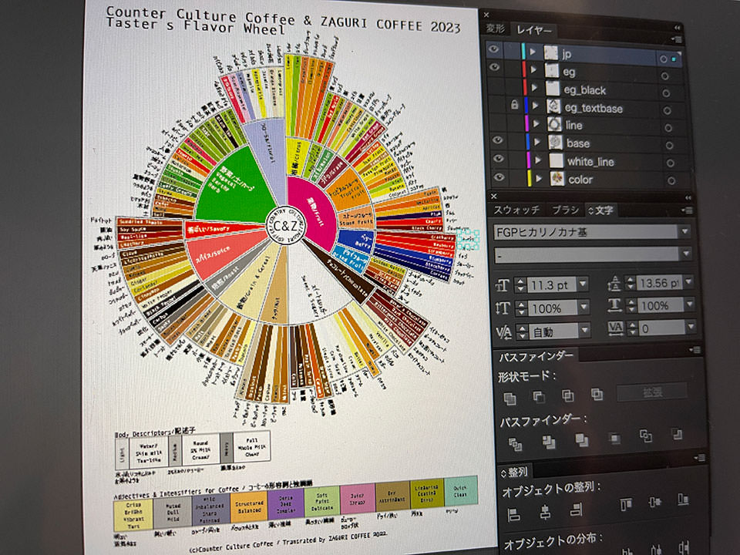Image resolution: width=740 pixels, height=555 pixels.
Task: Click the 13.56 pt leading input field
Action: [658, 283]
